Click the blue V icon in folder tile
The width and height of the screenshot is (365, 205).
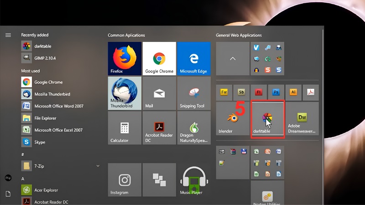(256, 48)
